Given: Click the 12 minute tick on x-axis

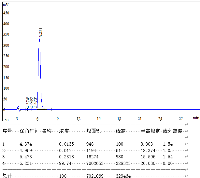Looking at the screenshot, I should [x=79, y=118].
